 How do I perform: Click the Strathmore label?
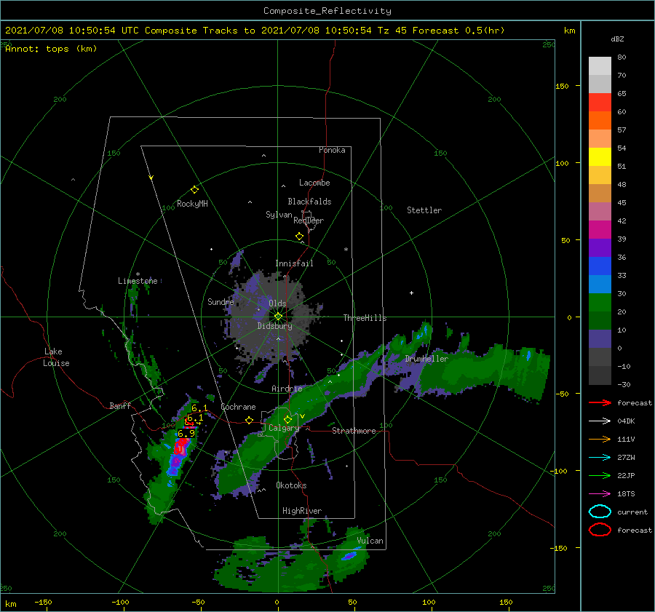354,431
